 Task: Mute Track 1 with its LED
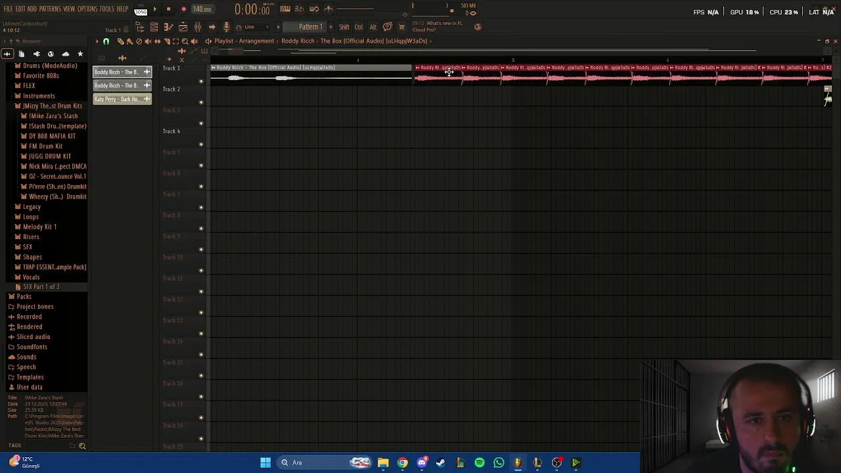point(201,81)
